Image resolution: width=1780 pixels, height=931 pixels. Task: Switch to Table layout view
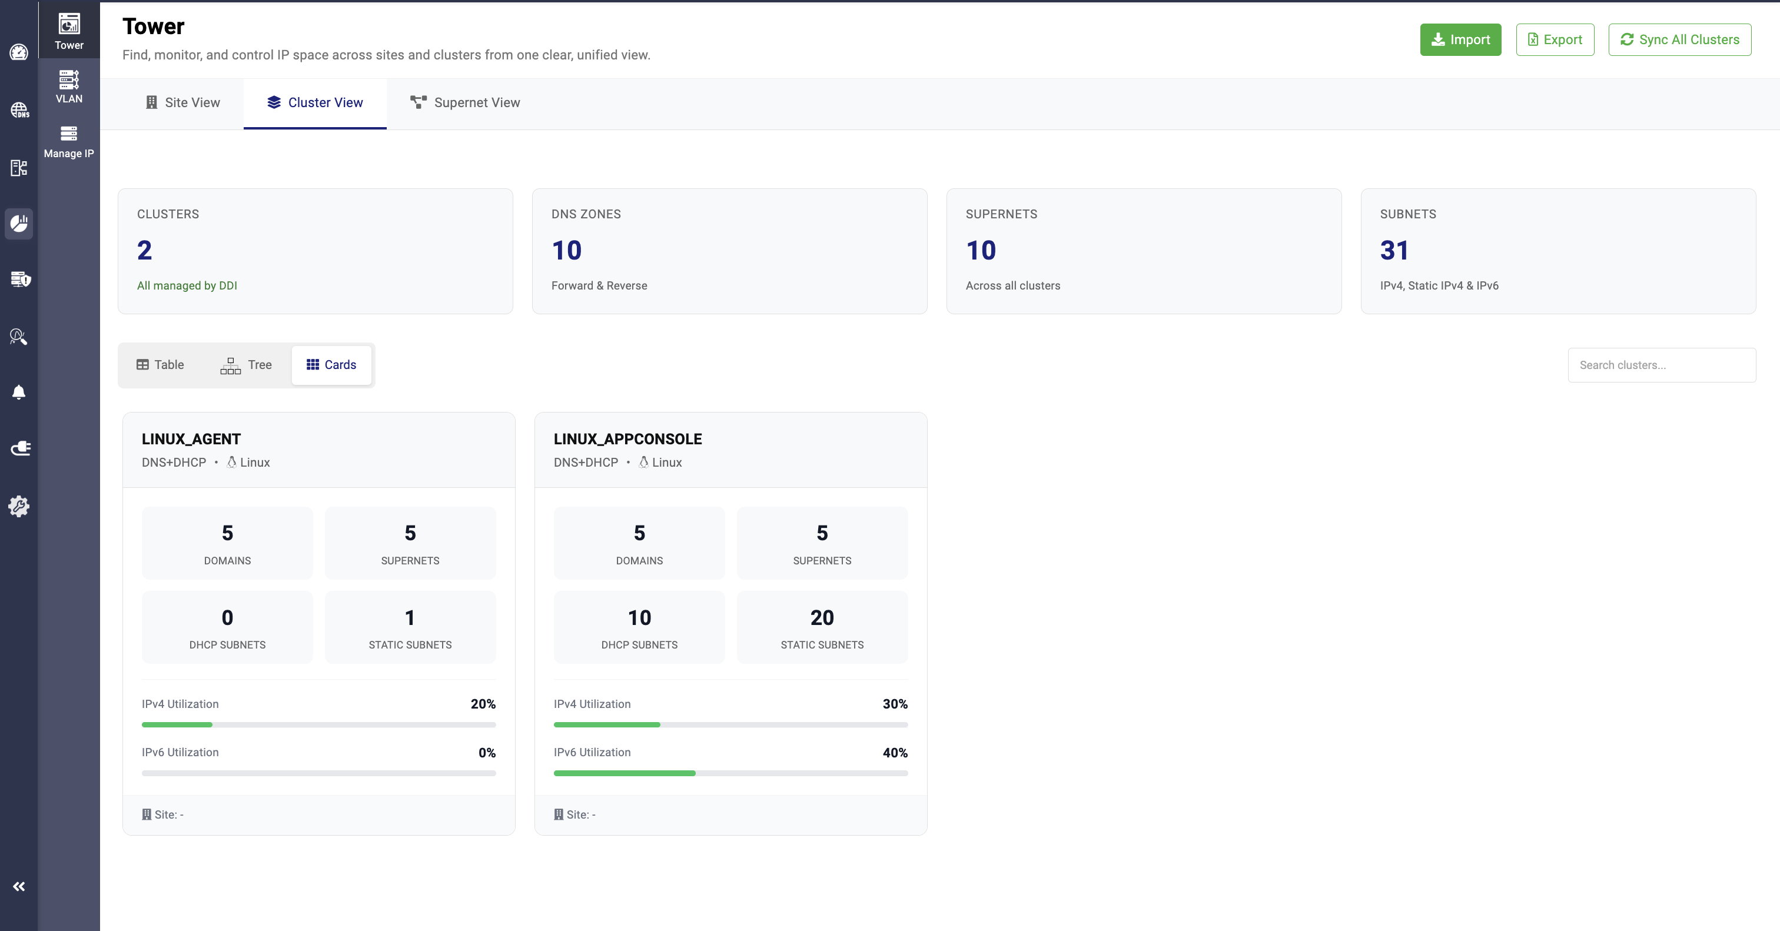point(160,365)
